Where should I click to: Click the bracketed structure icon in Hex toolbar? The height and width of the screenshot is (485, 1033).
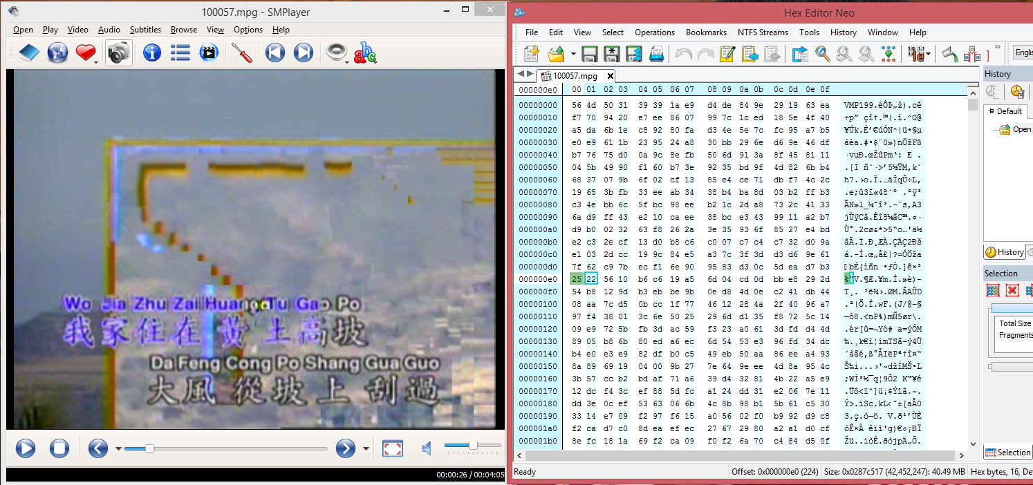(972, 53)
